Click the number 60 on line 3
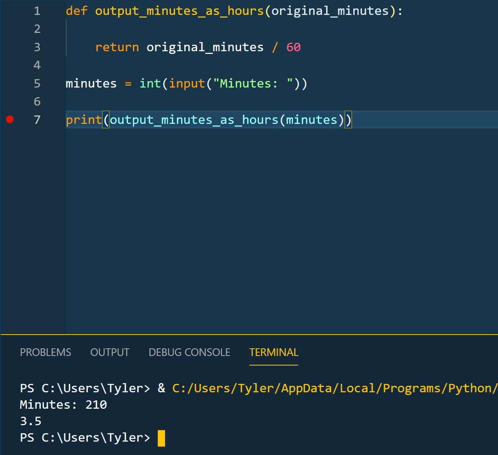This screenshot has height=455, width=498. coord(293,47)
